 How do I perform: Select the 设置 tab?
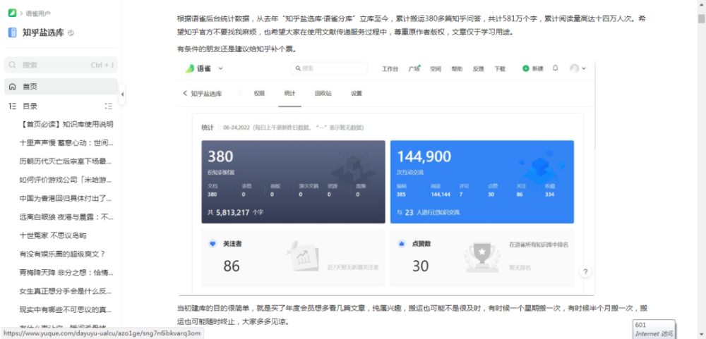(357, 94)
